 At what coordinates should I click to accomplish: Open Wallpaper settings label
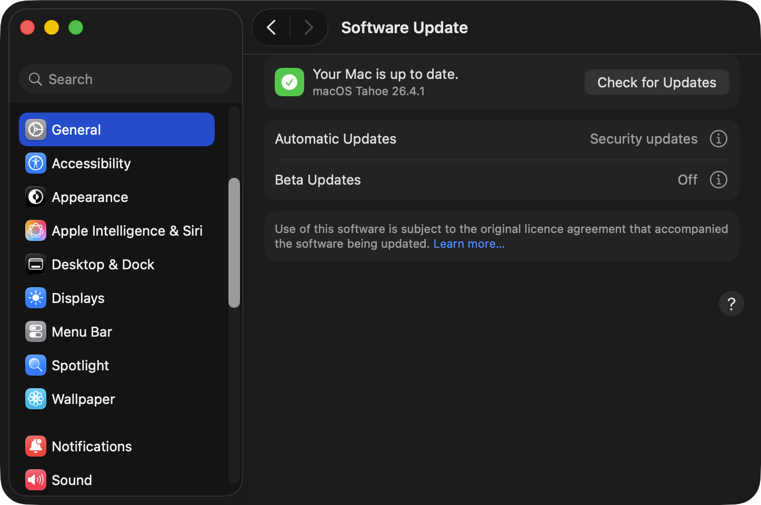pos(83,399)
